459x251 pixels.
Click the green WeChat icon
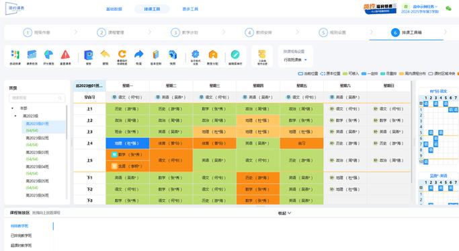point(448,9)
